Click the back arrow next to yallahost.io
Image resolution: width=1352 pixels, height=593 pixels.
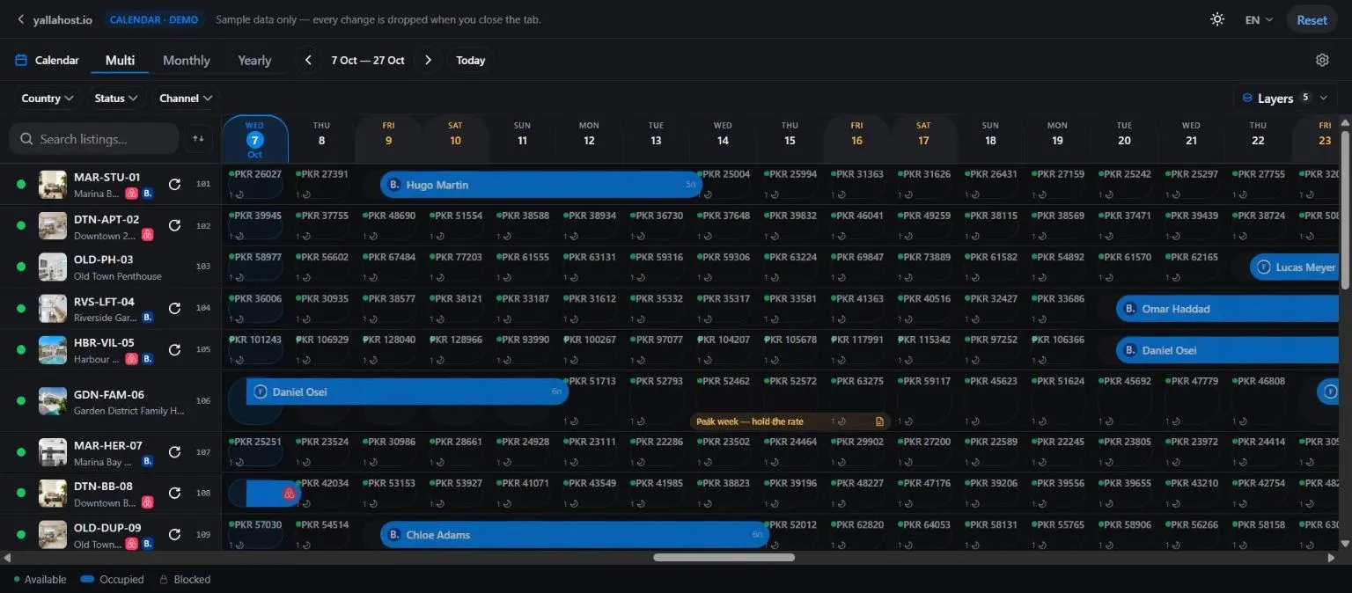tap(20, 19)
